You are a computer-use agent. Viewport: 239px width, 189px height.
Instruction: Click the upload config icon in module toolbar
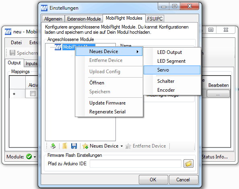(x=53, y=146)
